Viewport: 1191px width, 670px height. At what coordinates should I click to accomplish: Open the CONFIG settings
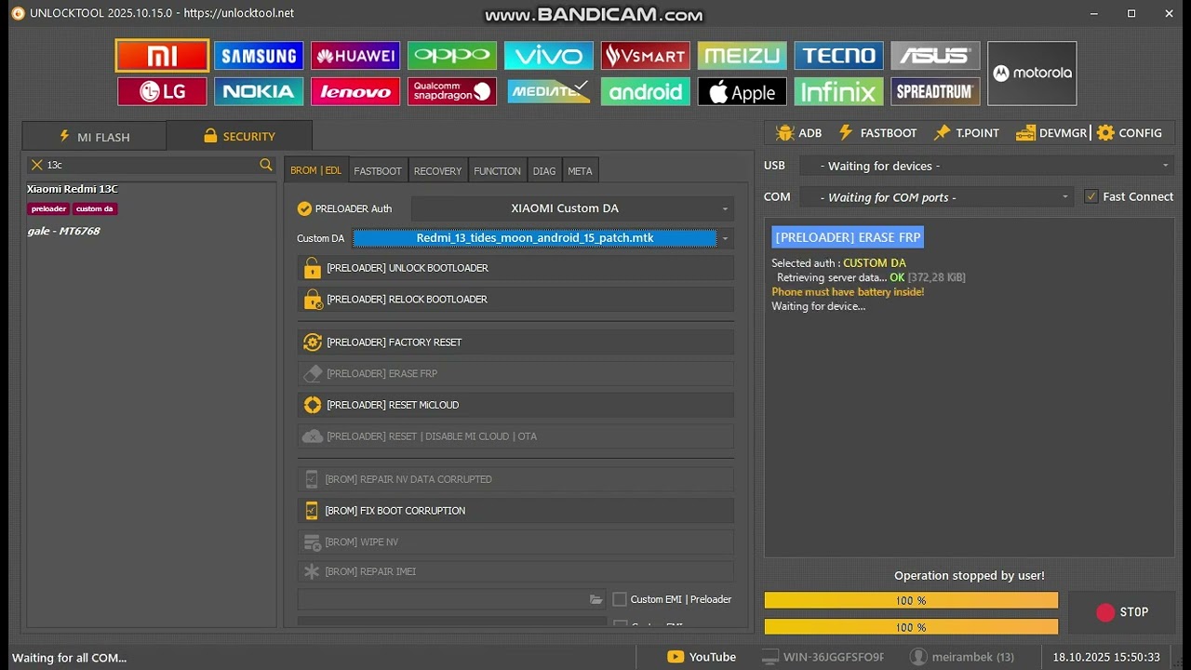pyautogui.click(x=1129, y=133)
